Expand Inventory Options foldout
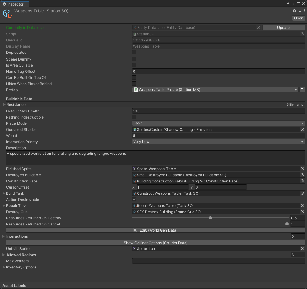Viewport: 307px width, 289px height. coord(4,267)
